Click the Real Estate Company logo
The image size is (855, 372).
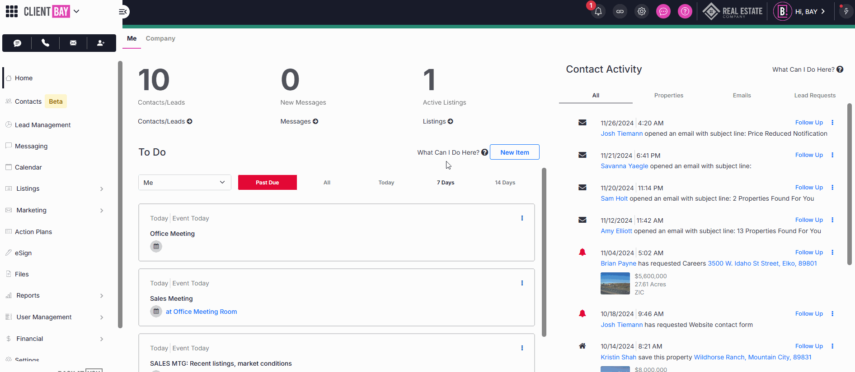[733, 12]
